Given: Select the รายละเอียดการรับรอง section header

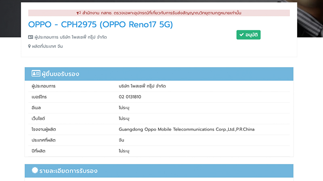Looking at the screenshot, I should click(159, 171).
